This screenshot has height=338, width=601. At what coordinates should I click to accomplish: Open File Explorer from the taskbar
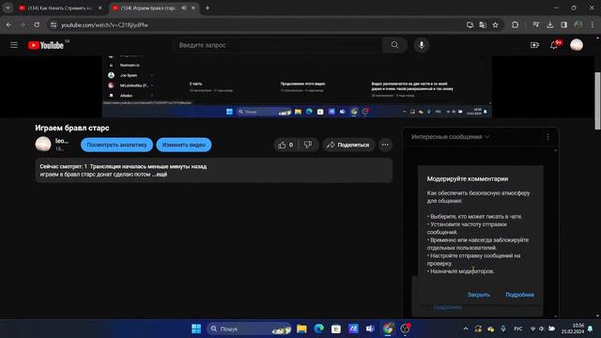coord(301,329)
